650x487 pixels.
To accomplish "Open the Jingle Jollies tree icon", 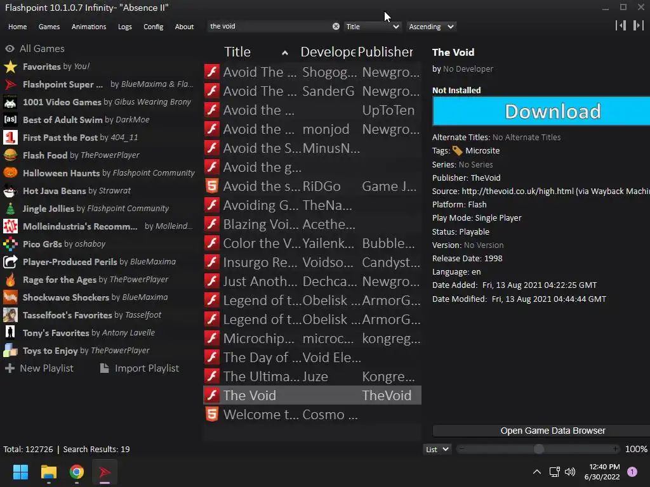I will tap(10, 209).
